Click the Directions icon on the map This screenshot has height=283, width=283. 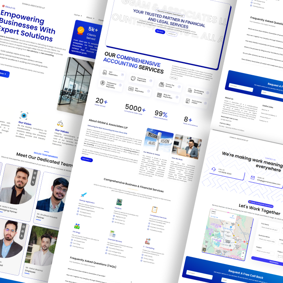(x=232, y=217)
